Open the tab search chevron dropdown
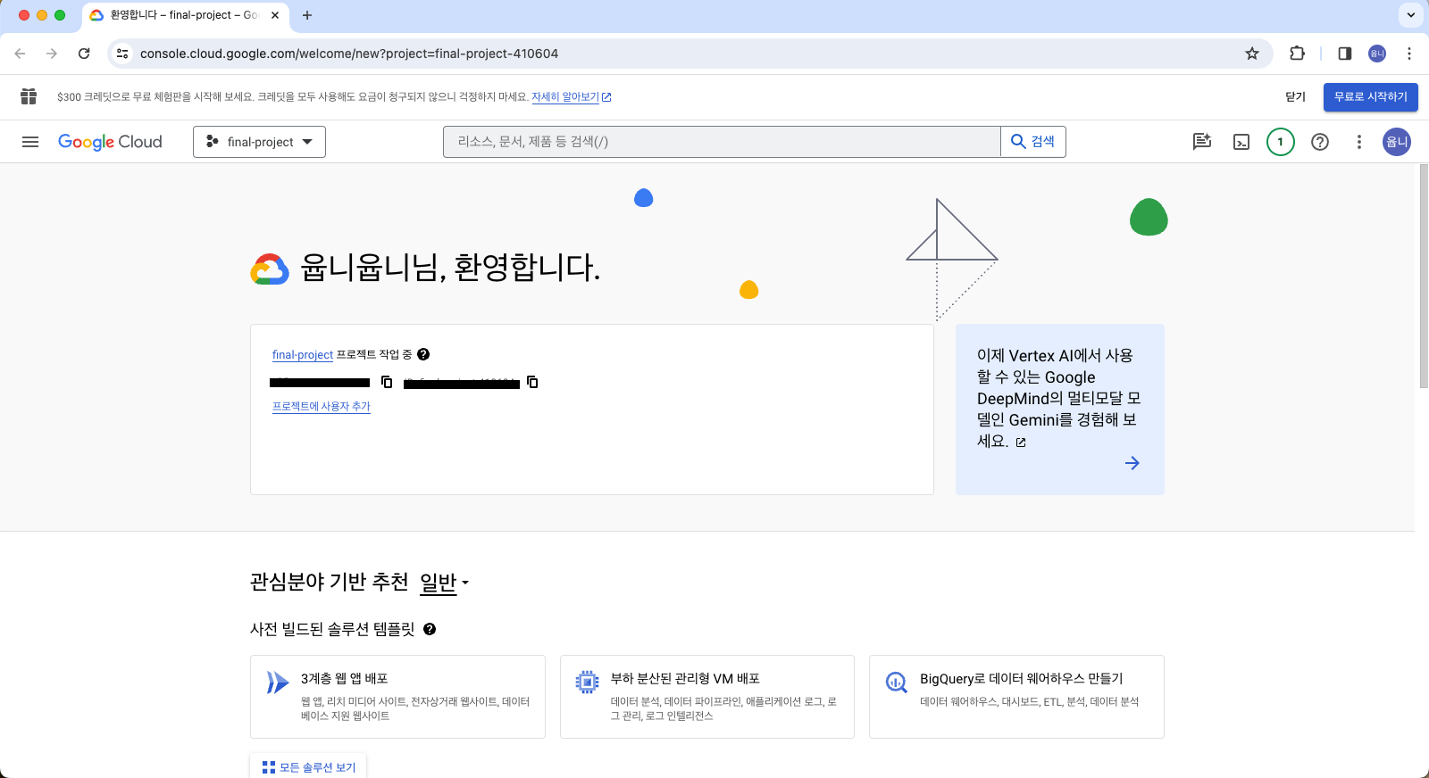 click(1411, 15)
